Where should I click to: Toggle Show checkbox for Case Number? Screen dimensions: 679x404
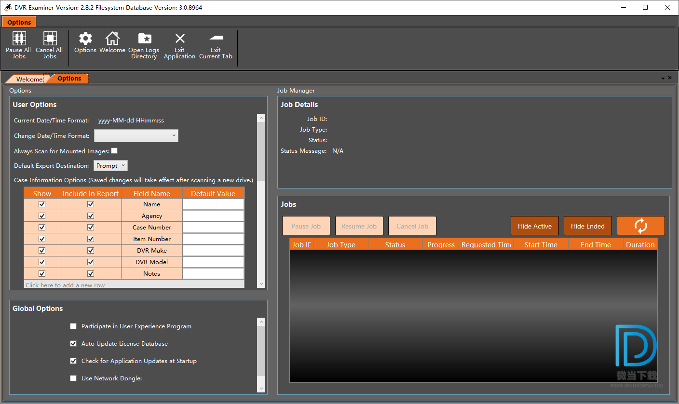click(x=42, y=228)
